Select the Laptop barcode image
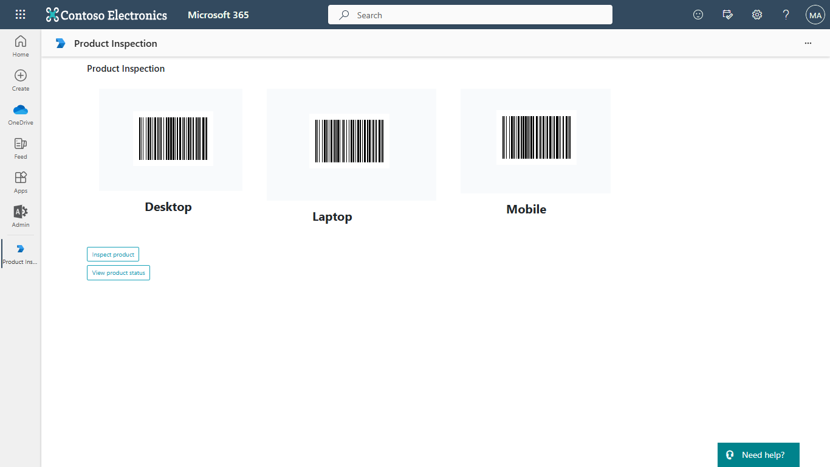 [349, 141]
